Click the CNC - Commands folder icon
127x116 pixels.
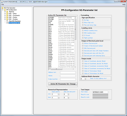(x=7, y=15)
